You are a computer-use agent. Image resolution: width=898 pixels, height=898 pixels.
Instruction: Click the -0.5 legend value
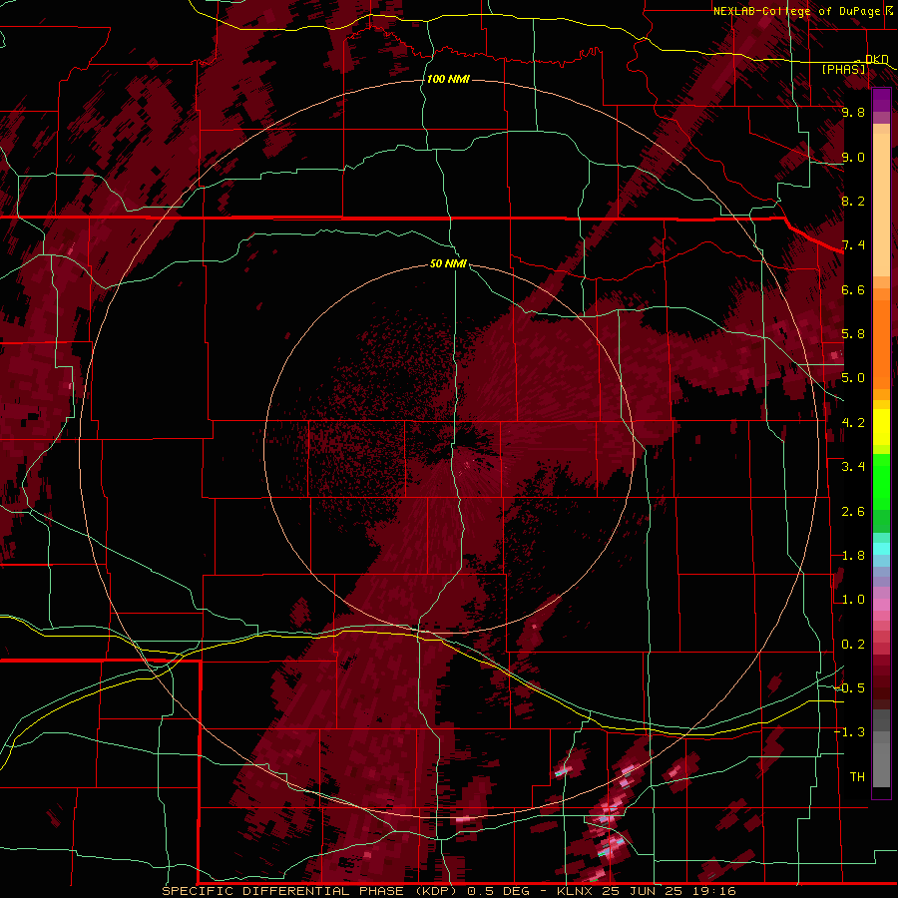[850, 688]
